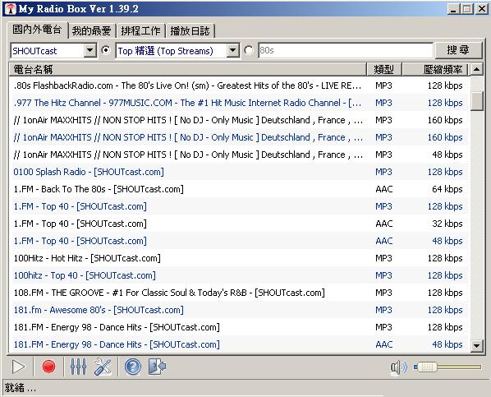Click the 搜尋 search button
The height and width of the screenshot is (397, 491).
pos(458,50)
